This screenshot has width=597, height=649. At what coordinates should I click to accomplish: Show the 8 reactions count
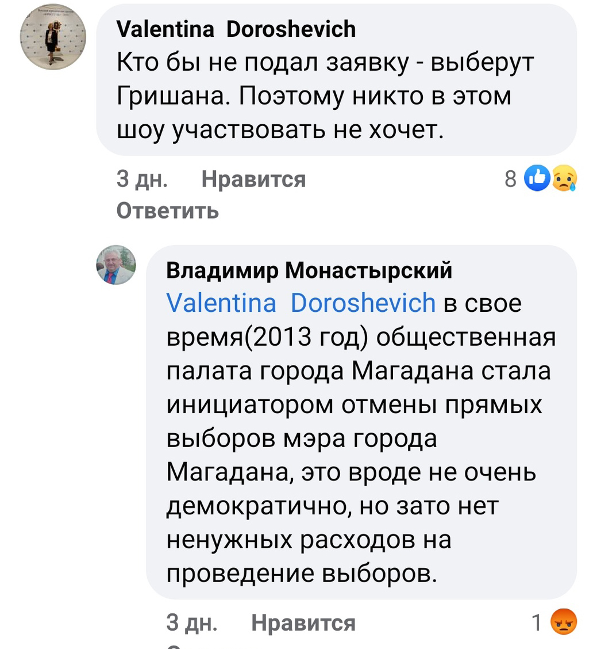(511, 180)
